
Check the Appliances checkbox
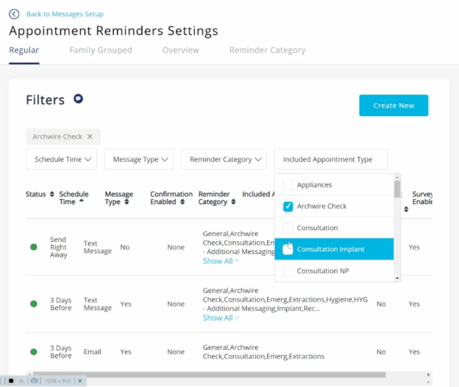pyautogui.click(x=288, y=185)
